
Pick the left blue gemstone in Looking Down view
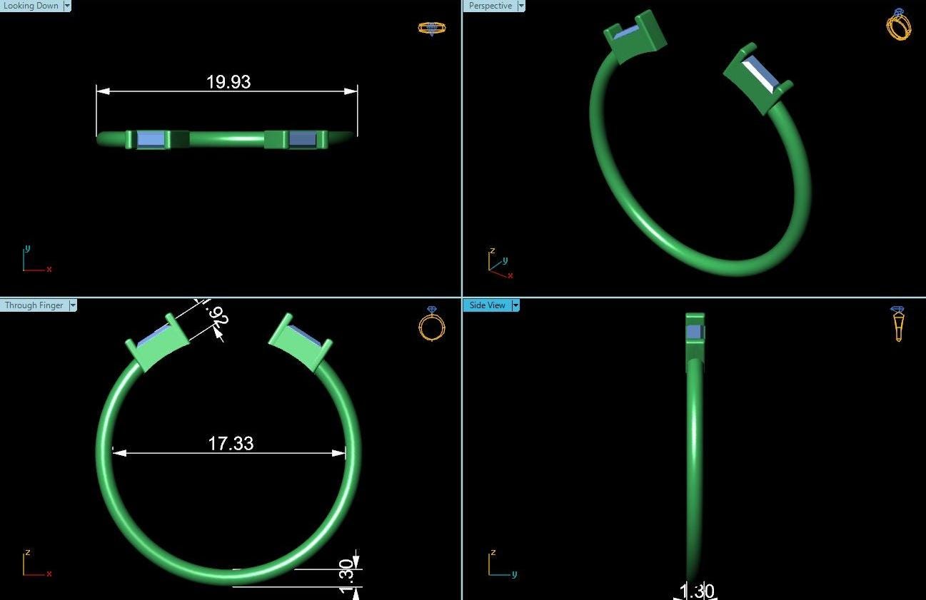tap(150, 139)
